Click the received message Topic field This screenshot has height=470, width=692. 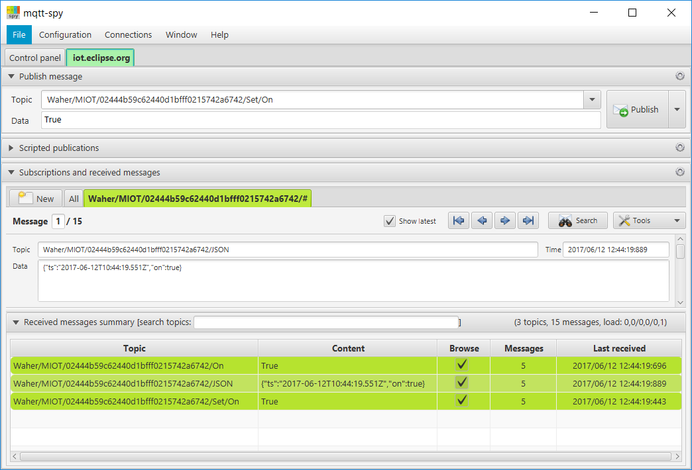coord(288,250)
